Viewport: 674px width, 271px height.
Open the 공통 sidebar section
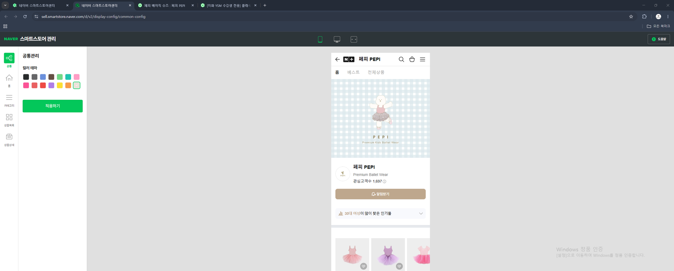coord(9,60)
